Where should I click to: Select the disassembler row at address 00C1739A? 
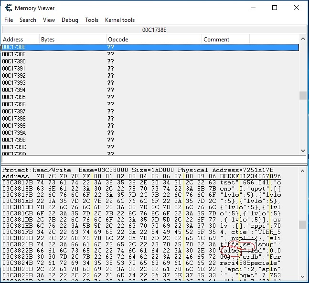point(14,133)
